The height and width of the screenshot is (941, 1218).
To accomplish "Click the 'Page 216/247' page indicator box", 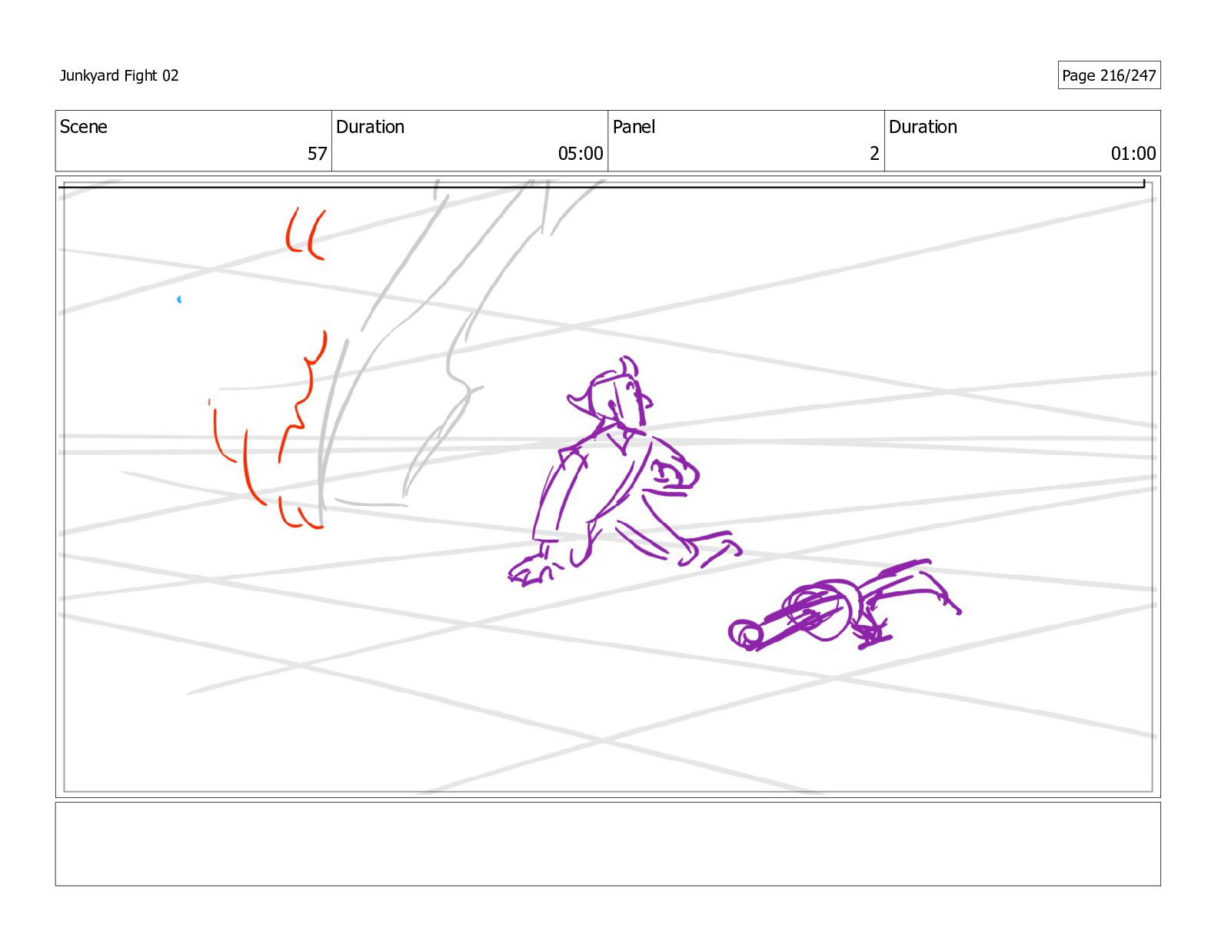I will 1109,75.
